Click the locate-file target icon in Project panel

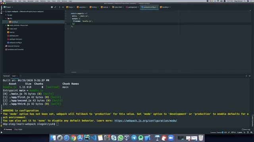pyautogui.click(x=52, y=7)
